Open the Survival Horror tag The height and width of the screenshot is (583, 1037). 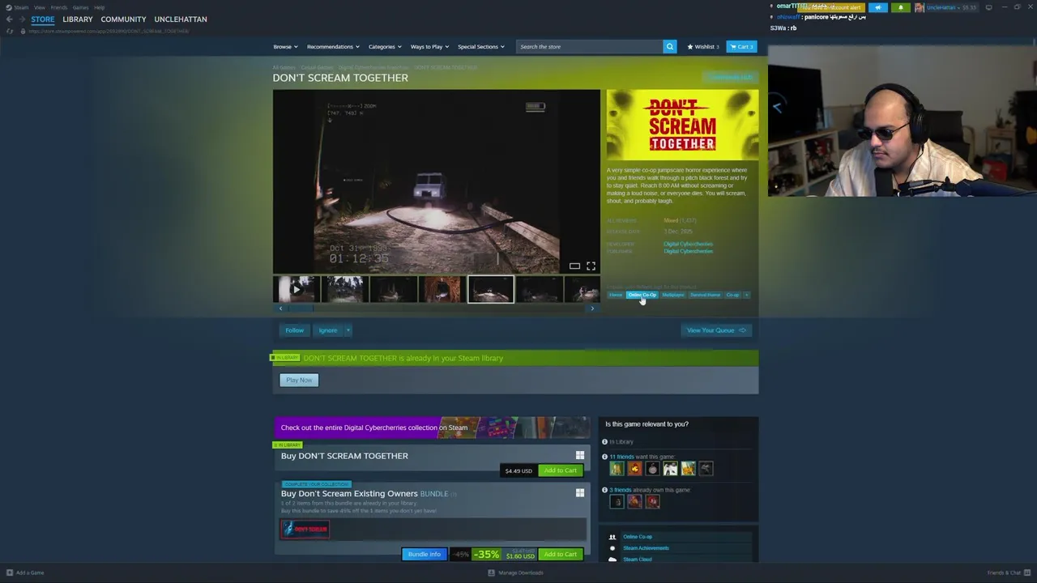tap(705, 295)
